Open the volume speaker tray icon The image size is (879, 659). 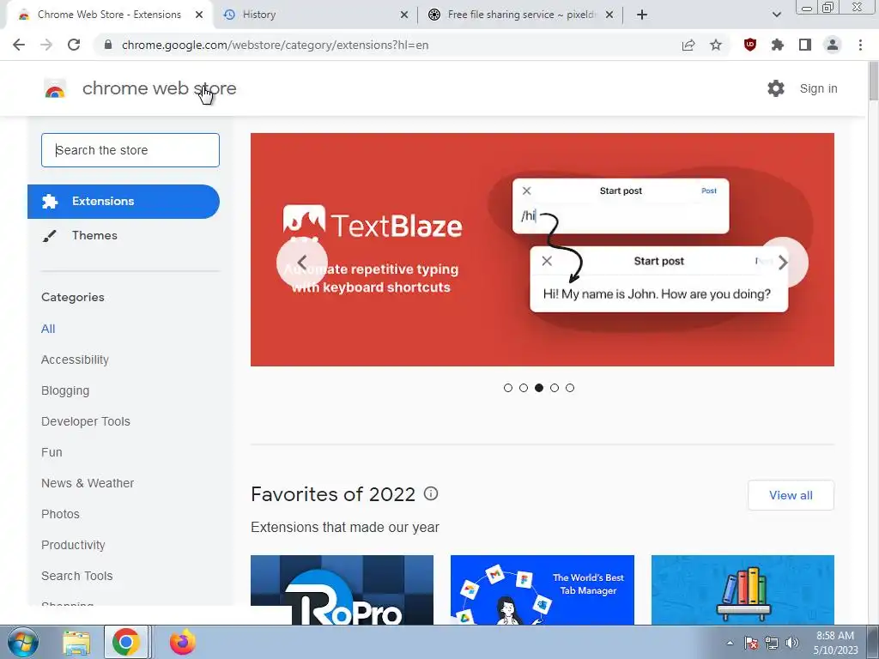click(x=792, y=643)
